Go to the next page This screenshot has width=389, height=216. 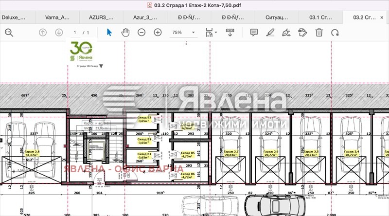coord(59,33)
